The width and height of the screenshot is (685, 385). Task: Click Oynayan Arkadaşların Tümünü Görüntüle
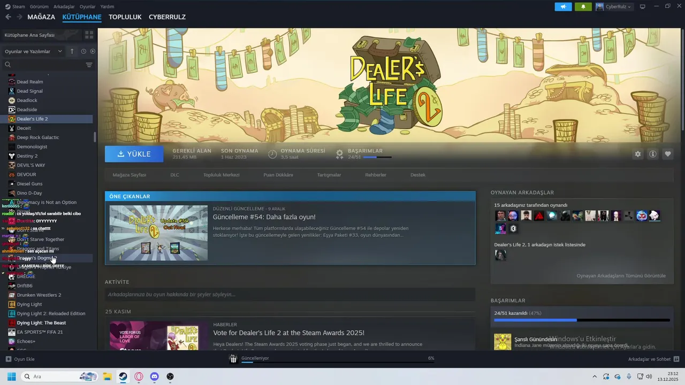[x=621, y=276]
